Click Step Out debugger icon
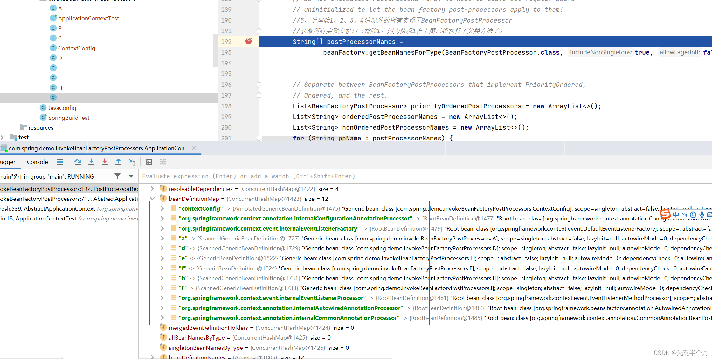The image size is (712, 359). click(x=118, y=162)
